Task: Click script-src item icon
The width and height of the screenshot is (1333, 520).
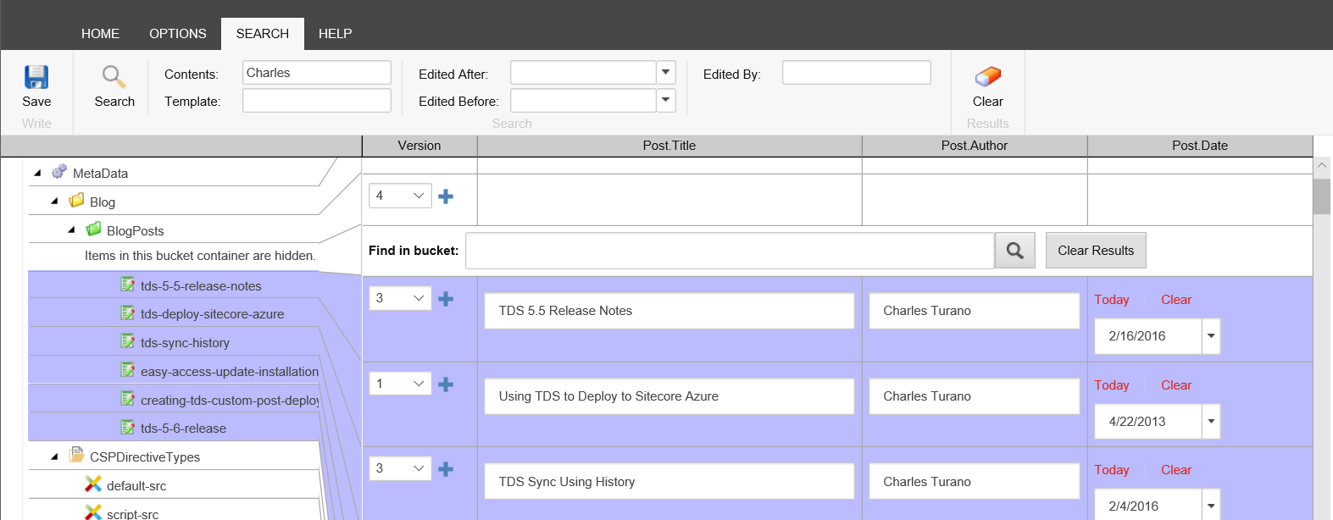Action: 93,512
